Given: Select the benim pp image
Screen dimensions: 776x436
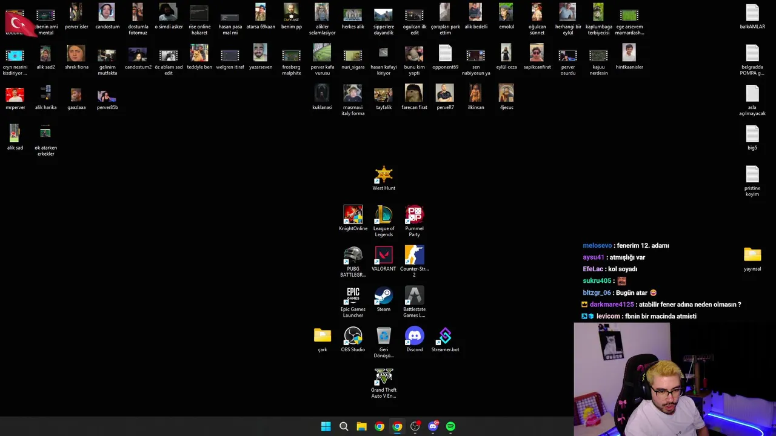Looking at the screenshot, I should click(x=291, y=17).
